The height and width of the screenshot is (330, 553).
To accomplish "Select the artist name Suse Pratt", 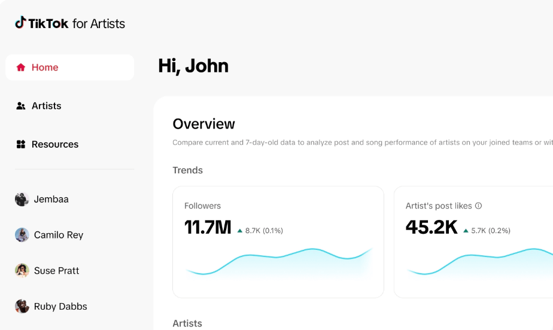I will coord(56,270).
